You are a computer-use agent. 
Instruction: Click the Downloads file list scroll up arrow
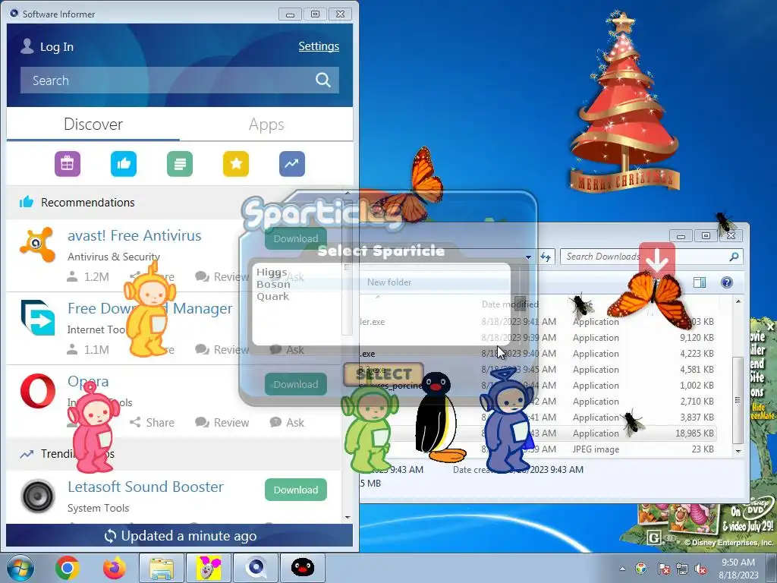pyautogui.click(x=738, y=301)
